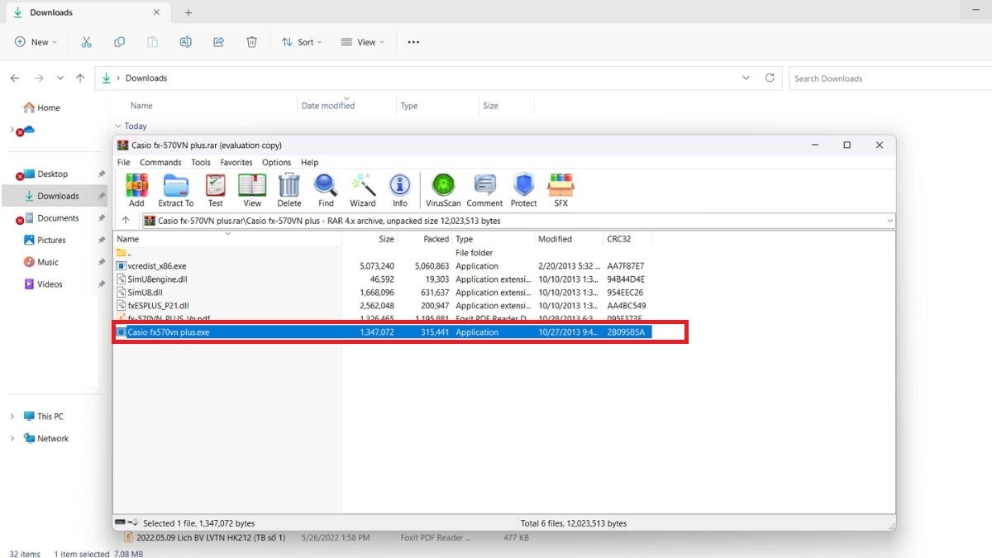Click the Cut icon in Explorer toolbar
The height and width of the screenshot is (558, 992).
(x=86, y=42)
